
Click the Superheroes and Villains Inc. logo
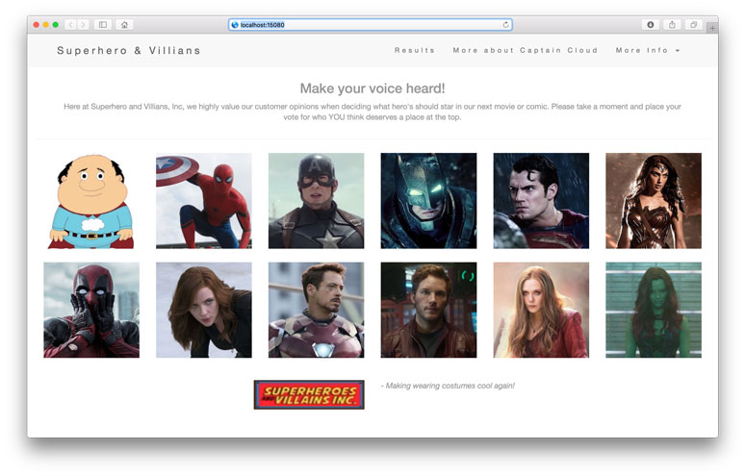click(309, 394)
